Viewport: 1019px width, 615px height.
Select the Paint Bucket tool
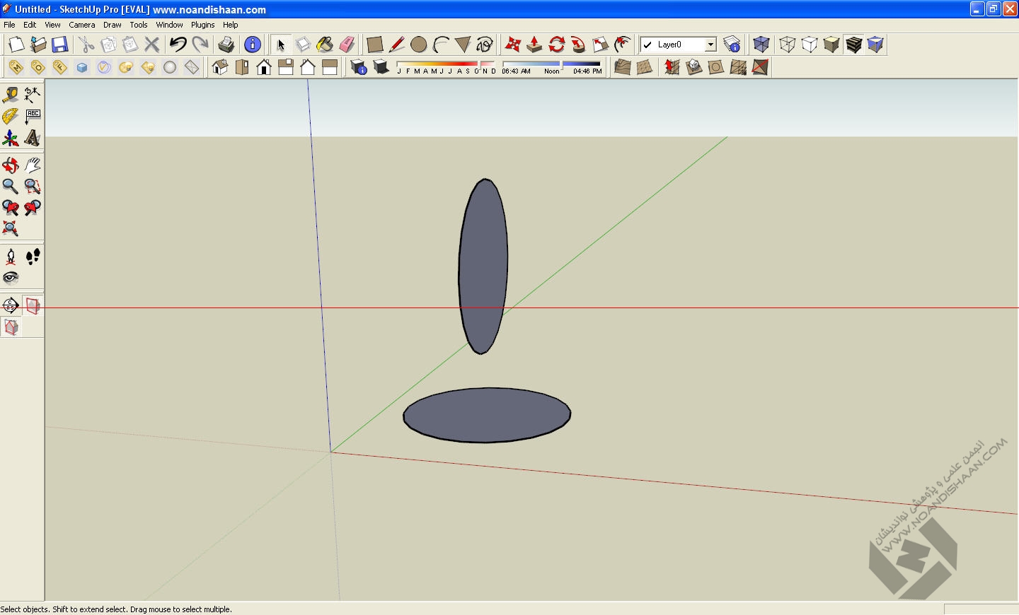325,45
